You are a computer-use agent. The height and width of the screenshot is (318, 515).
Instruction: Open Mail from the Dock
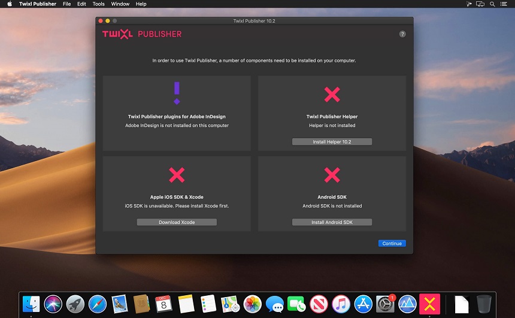pyautogui.click(x=120, y=304)
